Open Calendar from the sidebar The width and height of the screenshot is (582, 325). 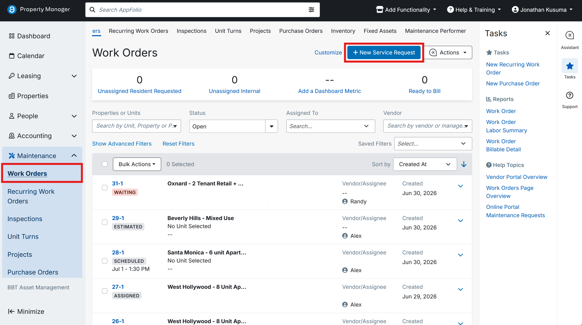pos(31,56)
